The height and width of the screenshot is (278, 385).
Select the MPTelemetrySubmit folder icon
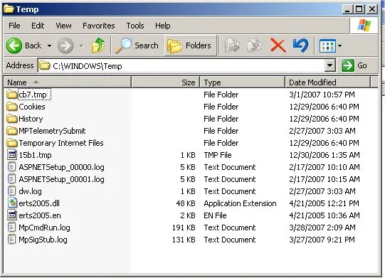point(12,131)
